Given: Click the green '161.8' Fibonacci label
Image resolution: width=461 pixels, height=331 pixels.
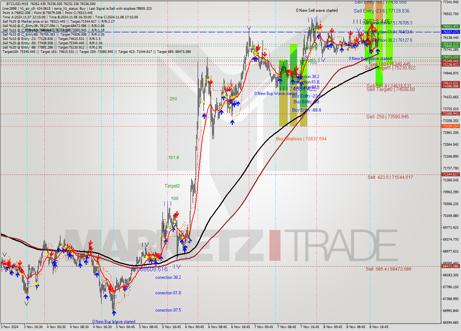Looking at the screenshot, I should [x=173, y=158].
